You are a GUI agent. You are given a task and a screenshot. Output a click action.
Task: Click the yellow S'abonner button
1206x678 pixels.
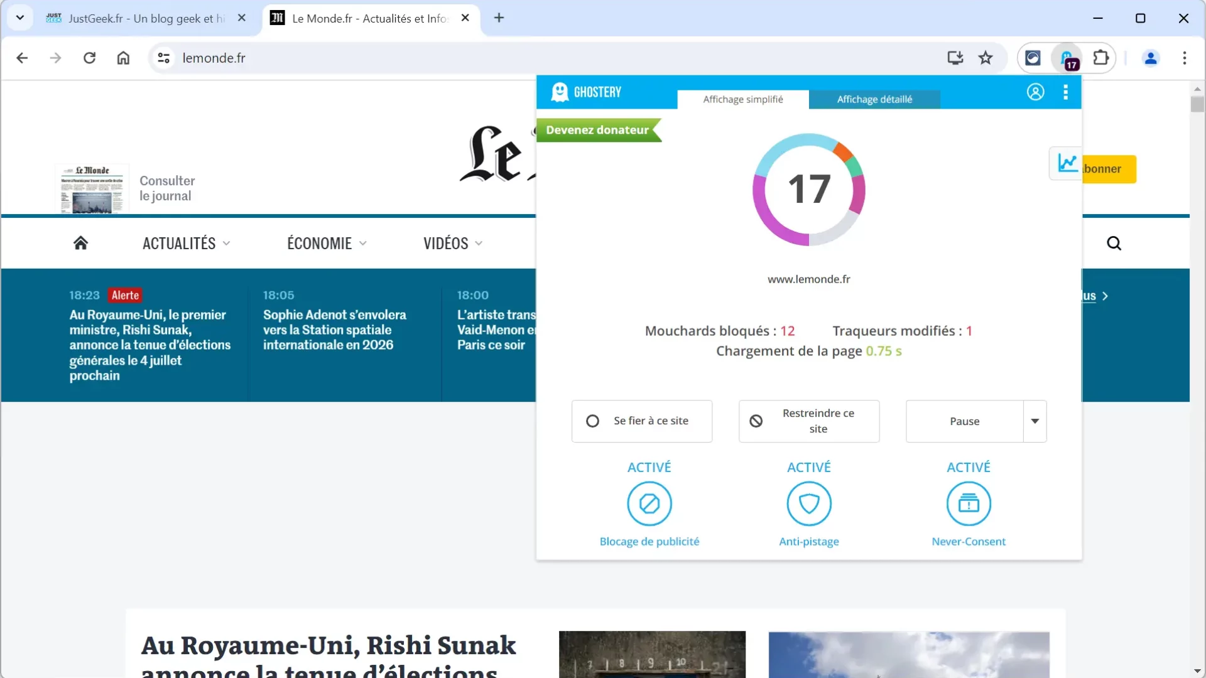1109,169
